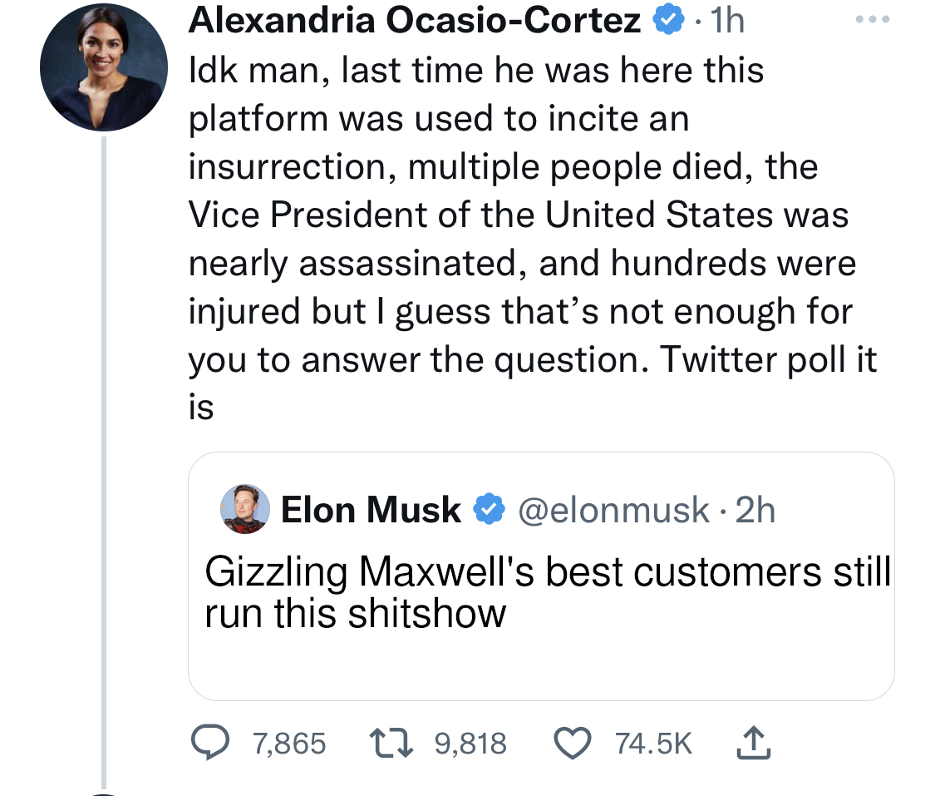Open Alexandria Ocasio-Cortez's profile picture
The height and width of the screenshot is (796, 935).
pos(104,67)
